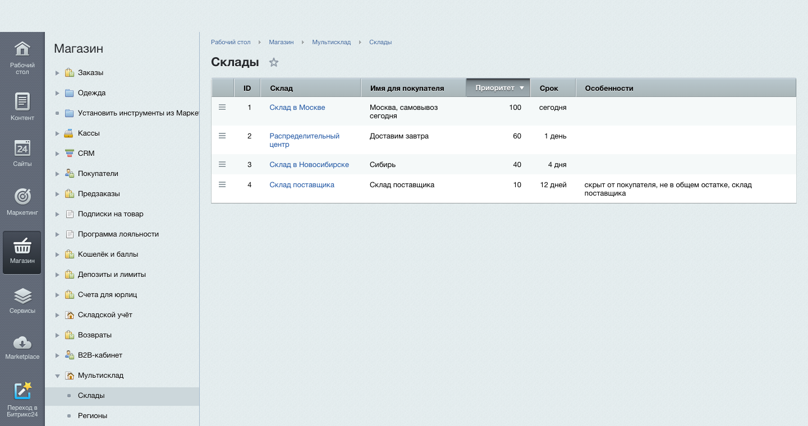The width and height of the screenshot is (808, 426).
Task: Go to Мультисклад breadcrumb
Action: coord(332,42)
